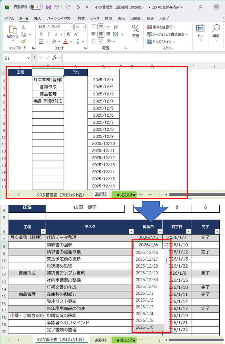The height and width of the screenshot is (344, 225).
Task: Open the user account avatar
Action: point(217,7)
